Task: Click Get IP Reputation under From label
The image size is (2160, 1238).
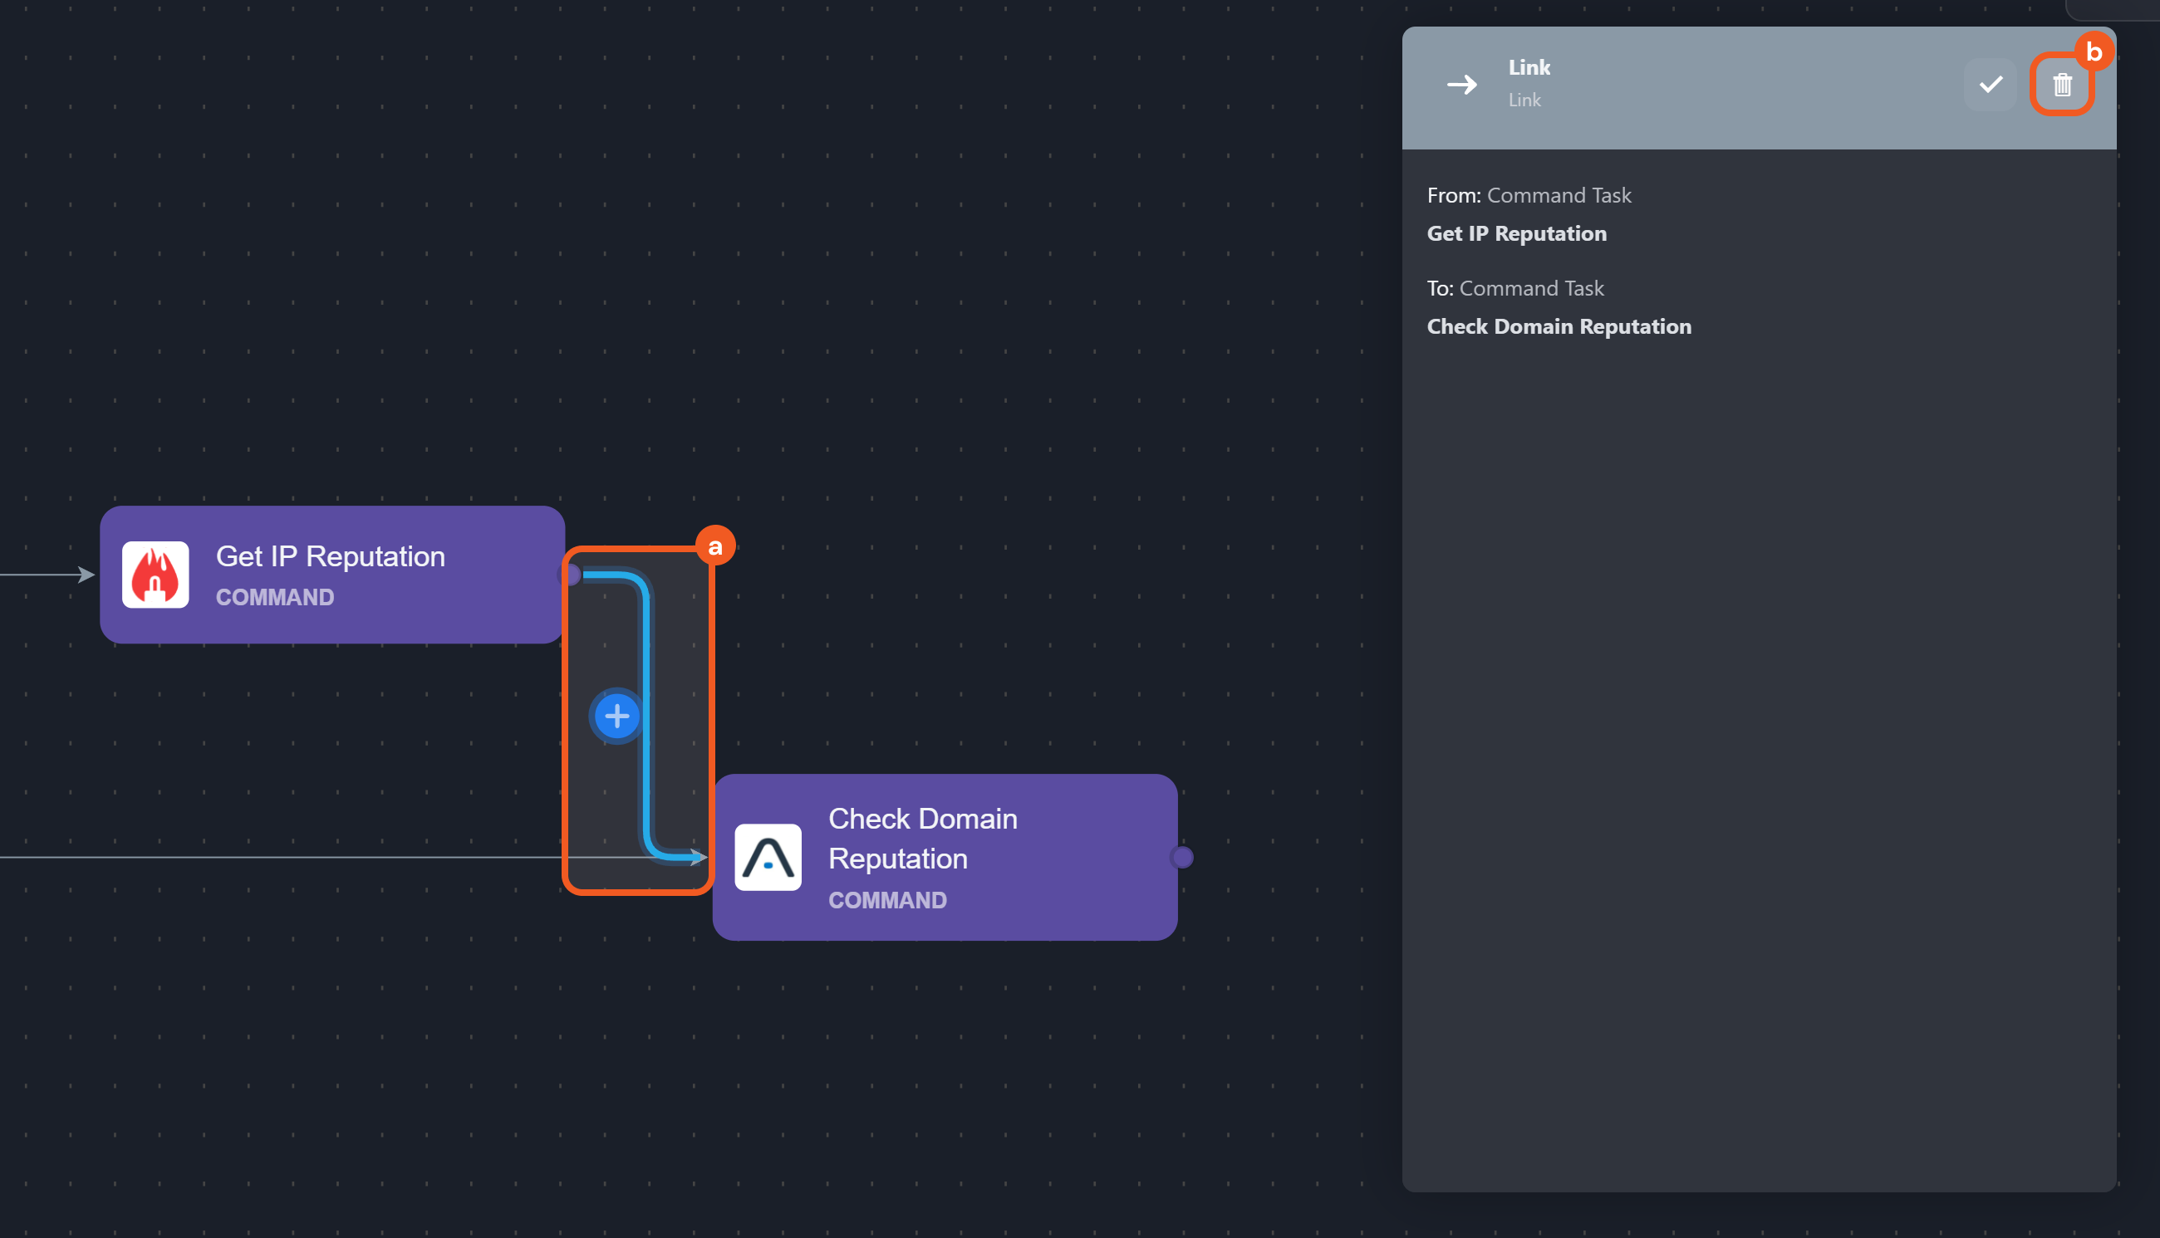Action: click(x=1516, y=234)
